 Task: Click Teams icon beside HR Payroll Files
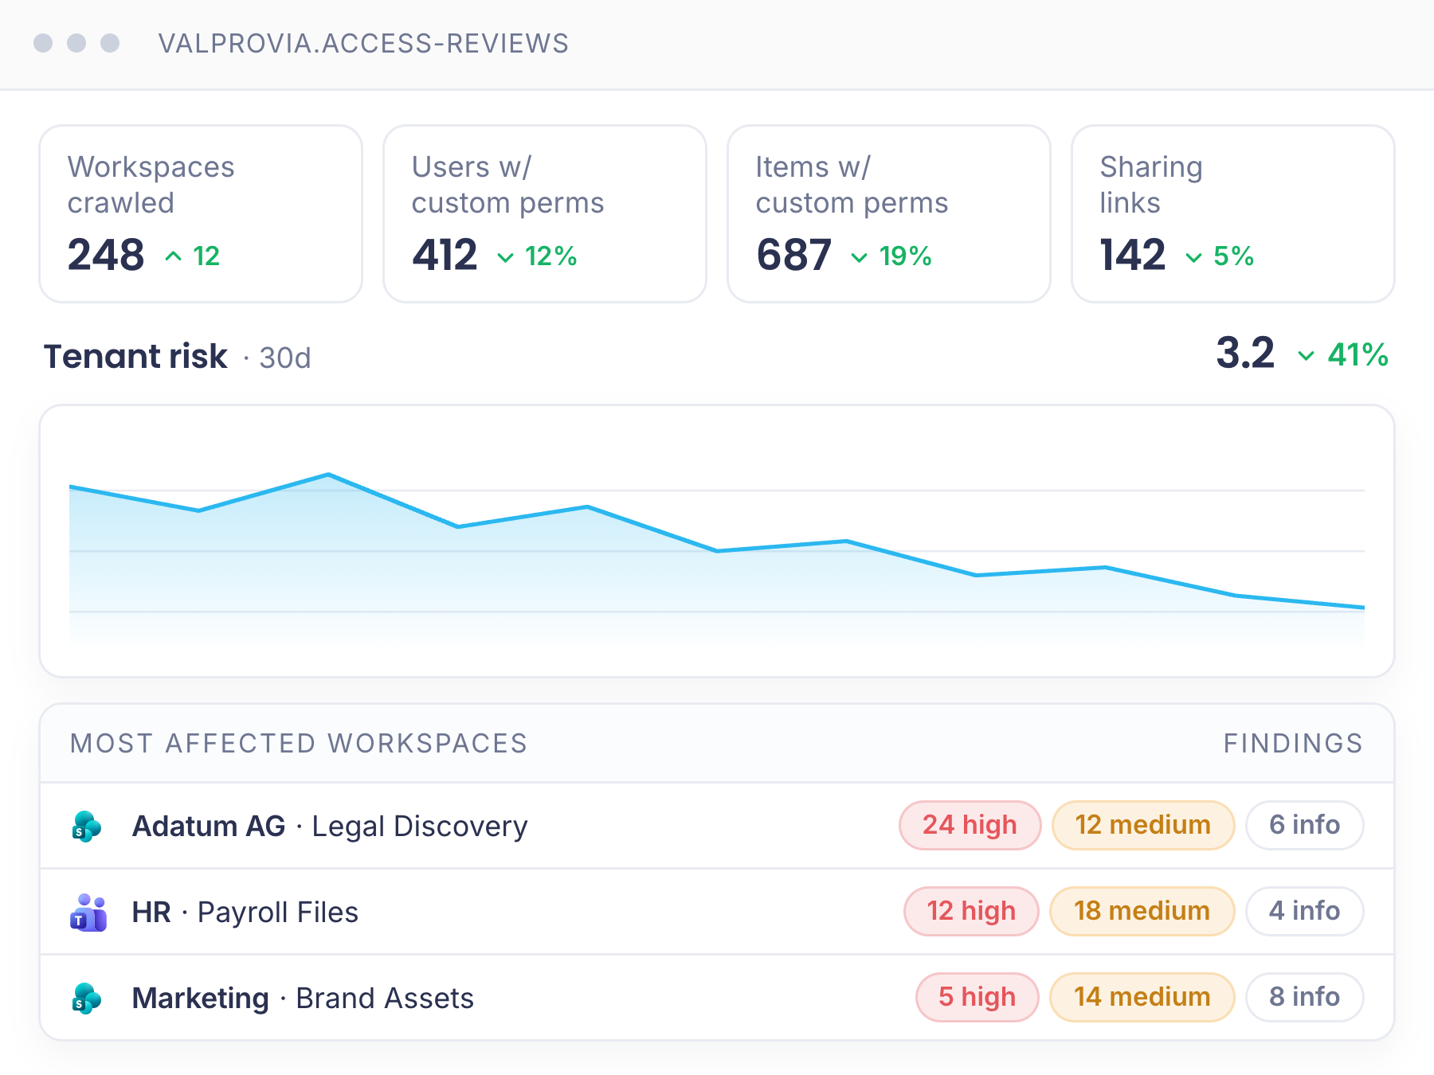88,913
